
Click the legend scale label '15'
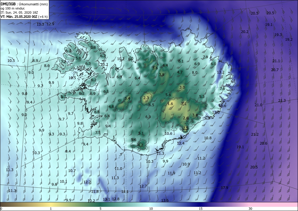201,209
